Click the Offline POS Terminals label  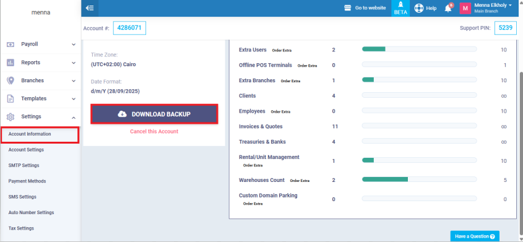click(266, 65)
